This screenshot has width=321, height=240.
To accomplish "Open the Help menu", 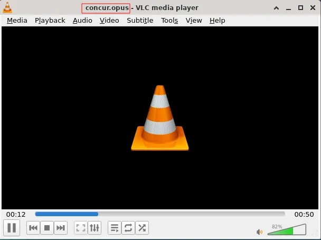I will [218, 21].
